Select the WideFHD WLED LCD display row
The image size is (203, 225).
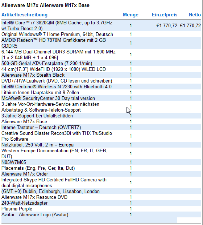[x=101, y=69]
